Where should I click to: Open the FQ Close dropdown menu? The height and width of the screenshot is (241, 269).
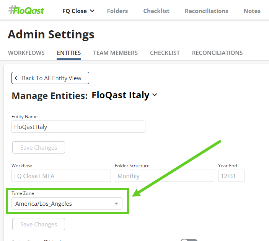click(78, 11)
